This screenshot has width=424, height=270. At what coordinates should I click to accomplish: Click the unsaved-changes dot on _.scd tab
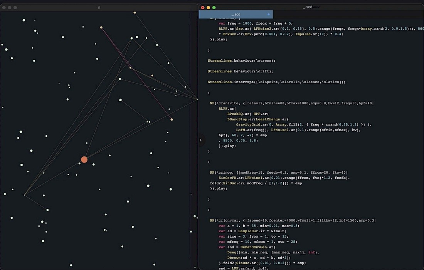coord(269,14)
